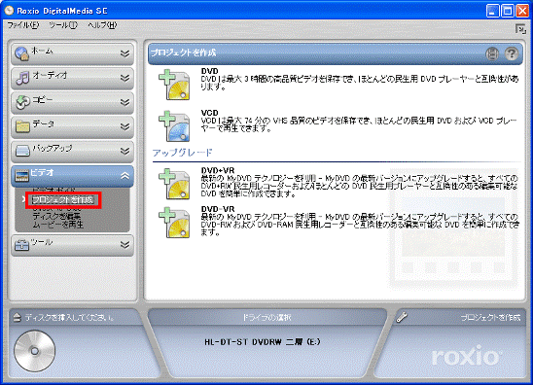Click the eject icon beside disc prompt
Viewport: 533px width, 385px height.
pyautogui.click(x=17, y=317)
